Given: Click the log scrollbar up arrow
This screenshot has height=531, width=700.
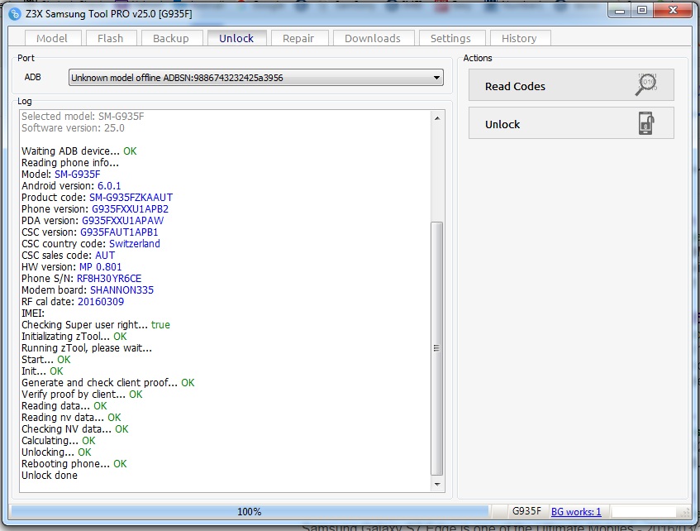Looking at the screenshot, I should pyautogui.click(x=437, y=118).
